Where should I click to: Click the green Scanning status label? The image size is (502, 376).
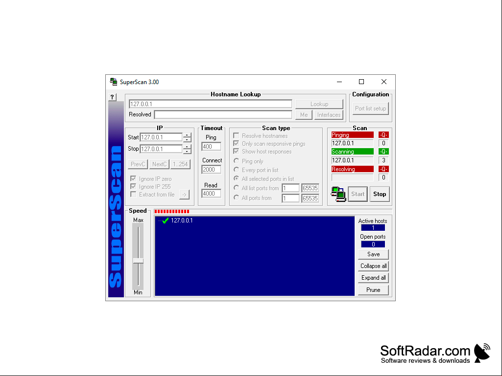353,152
